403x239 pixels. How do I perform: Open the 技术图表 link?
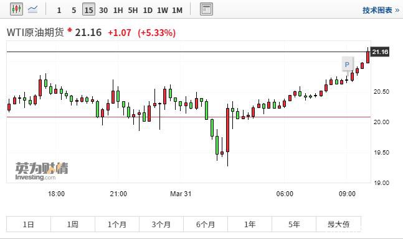point(381,11)
